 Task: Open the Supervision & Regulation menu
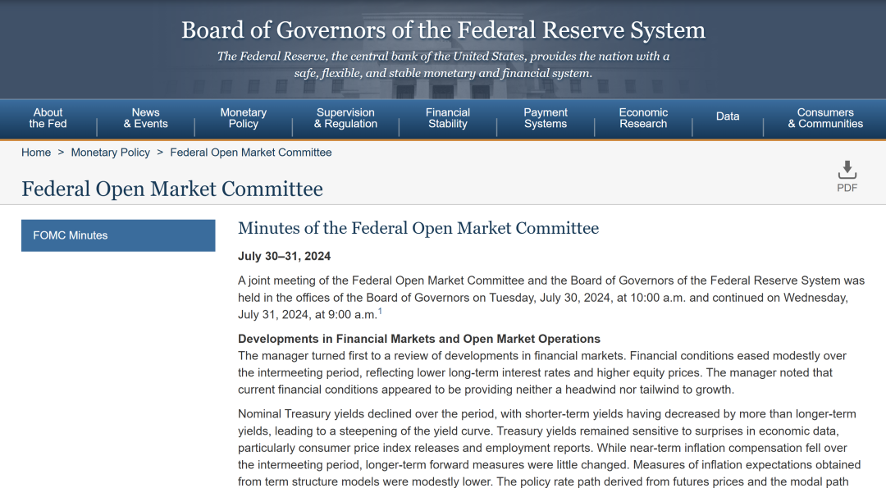coord(346,118)
